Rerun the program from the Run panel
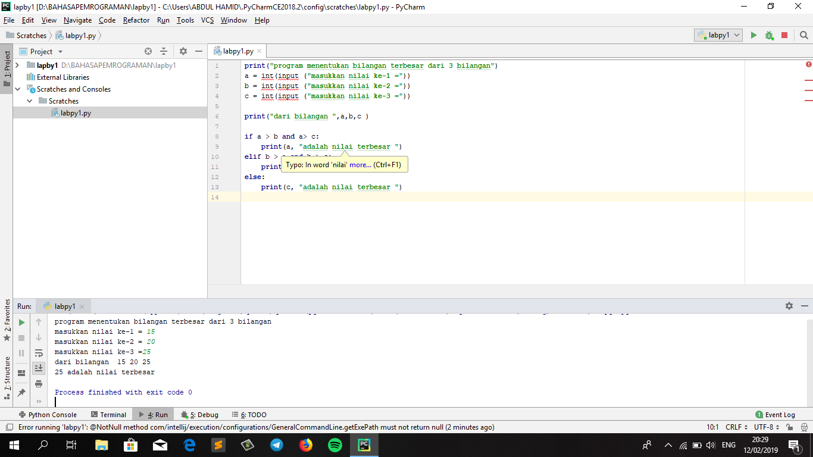This screenshot has width=813, height=457. [21, 322]
